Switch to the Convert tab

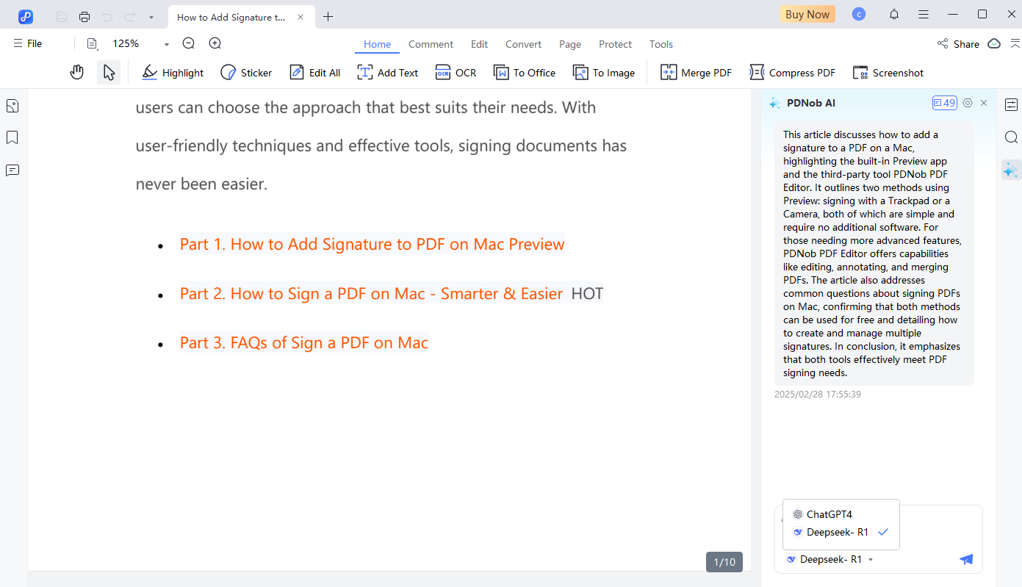(x=523, y=44)
